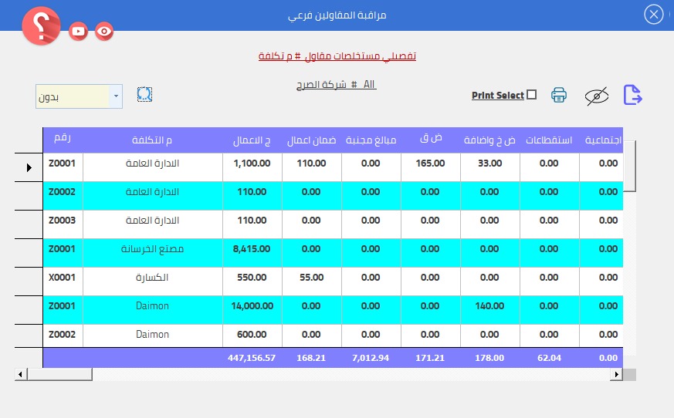This screenshot has width=674, height=418.
Task: Click the printer icon to print
Action: pos(559,95)
